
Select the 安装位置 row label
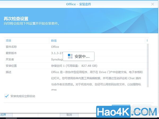(11, 66)
